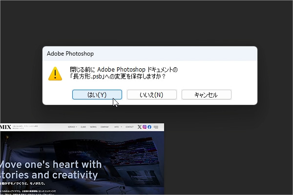The image size is (293, 195).
Task: Open WORKS in the webpage nav
Action: [93, 127]
